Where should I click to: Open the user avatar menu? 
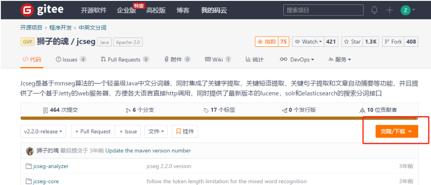[x=408, y=10]
